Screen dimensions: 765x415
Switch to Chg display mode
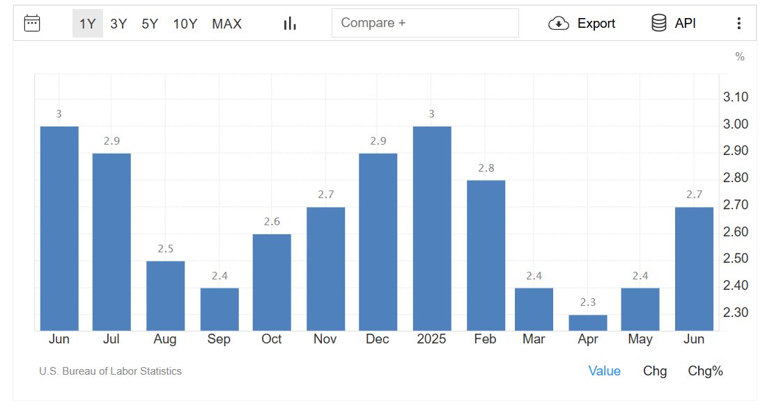[x=655, y=371]
